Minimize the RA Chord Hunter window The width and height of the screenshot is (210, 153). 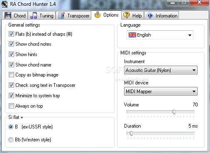(x=172, y=3)
